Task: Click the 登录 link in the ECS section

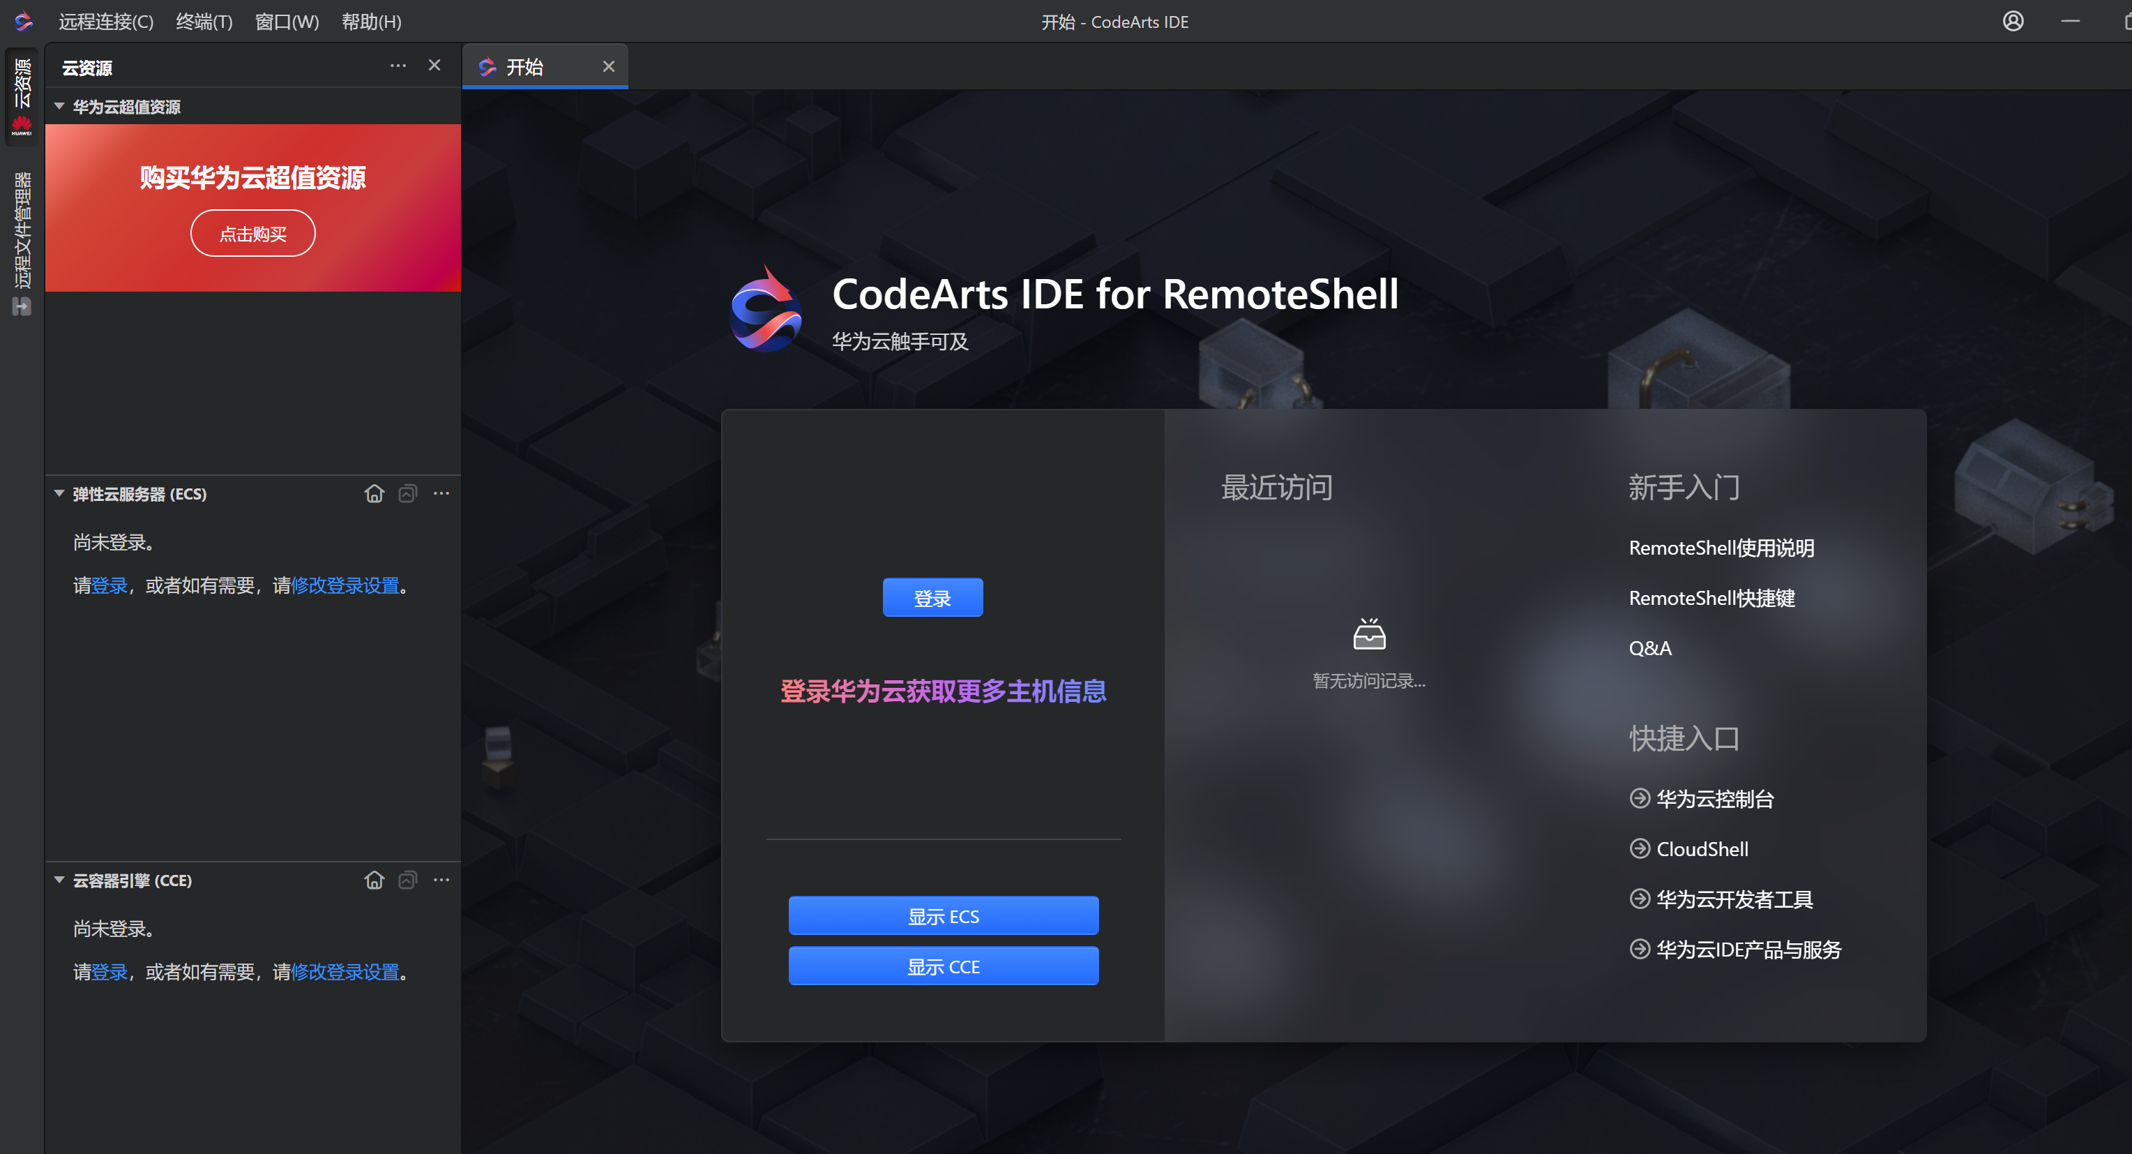Action: pos(109,585)
